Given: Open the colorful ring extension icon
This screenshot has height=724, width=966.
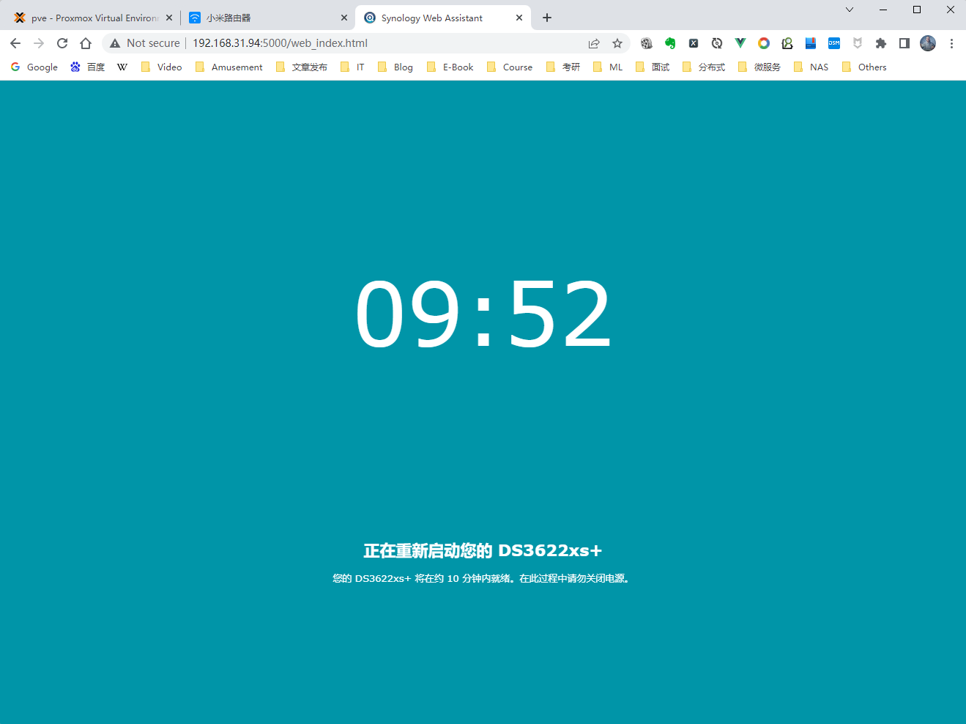Looking at the screenshot, I should (764, 43).
